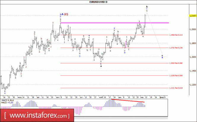Click the нояб. 10 date axis label
This screenshot has width=197, height=122.
click(x=102, y=97)
